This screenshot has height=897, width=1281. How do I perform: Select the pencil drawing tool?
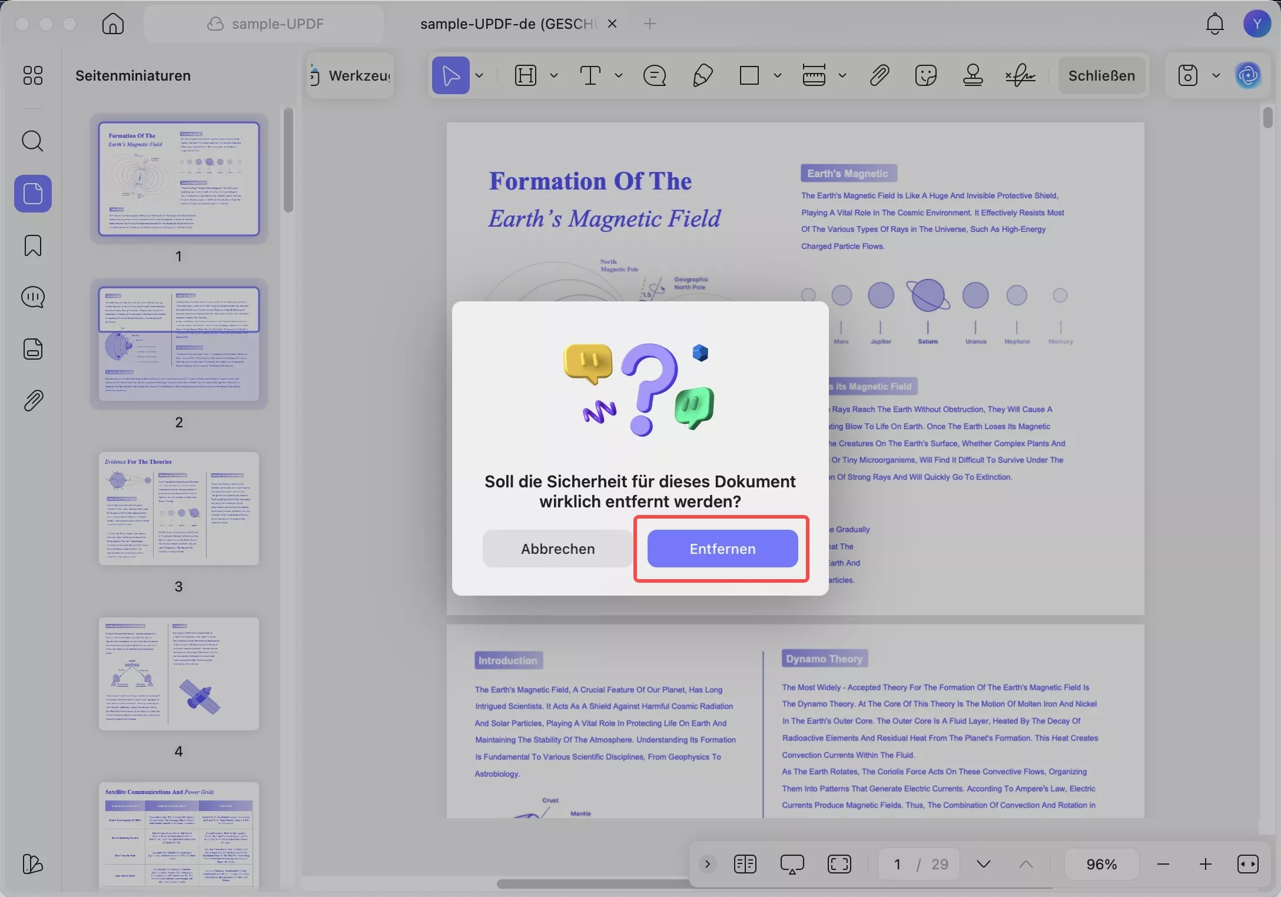(702, 75)
